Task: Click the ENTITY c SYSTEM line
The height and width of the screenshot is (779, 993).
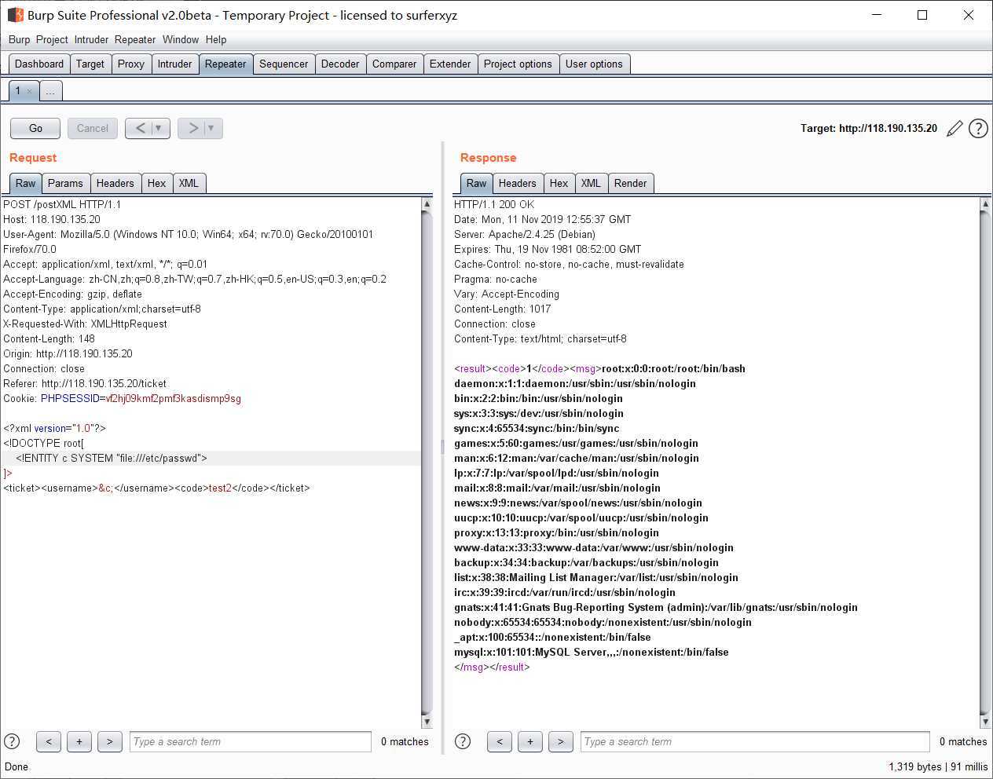Action: tap(112, 458)
